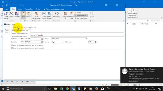Click the Save & Close icon
The height and width of the screenshot is (91, 163).
point(6,15)
